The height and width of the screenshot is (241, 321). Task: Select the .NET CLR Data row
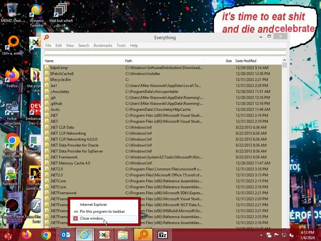[162, 127]
